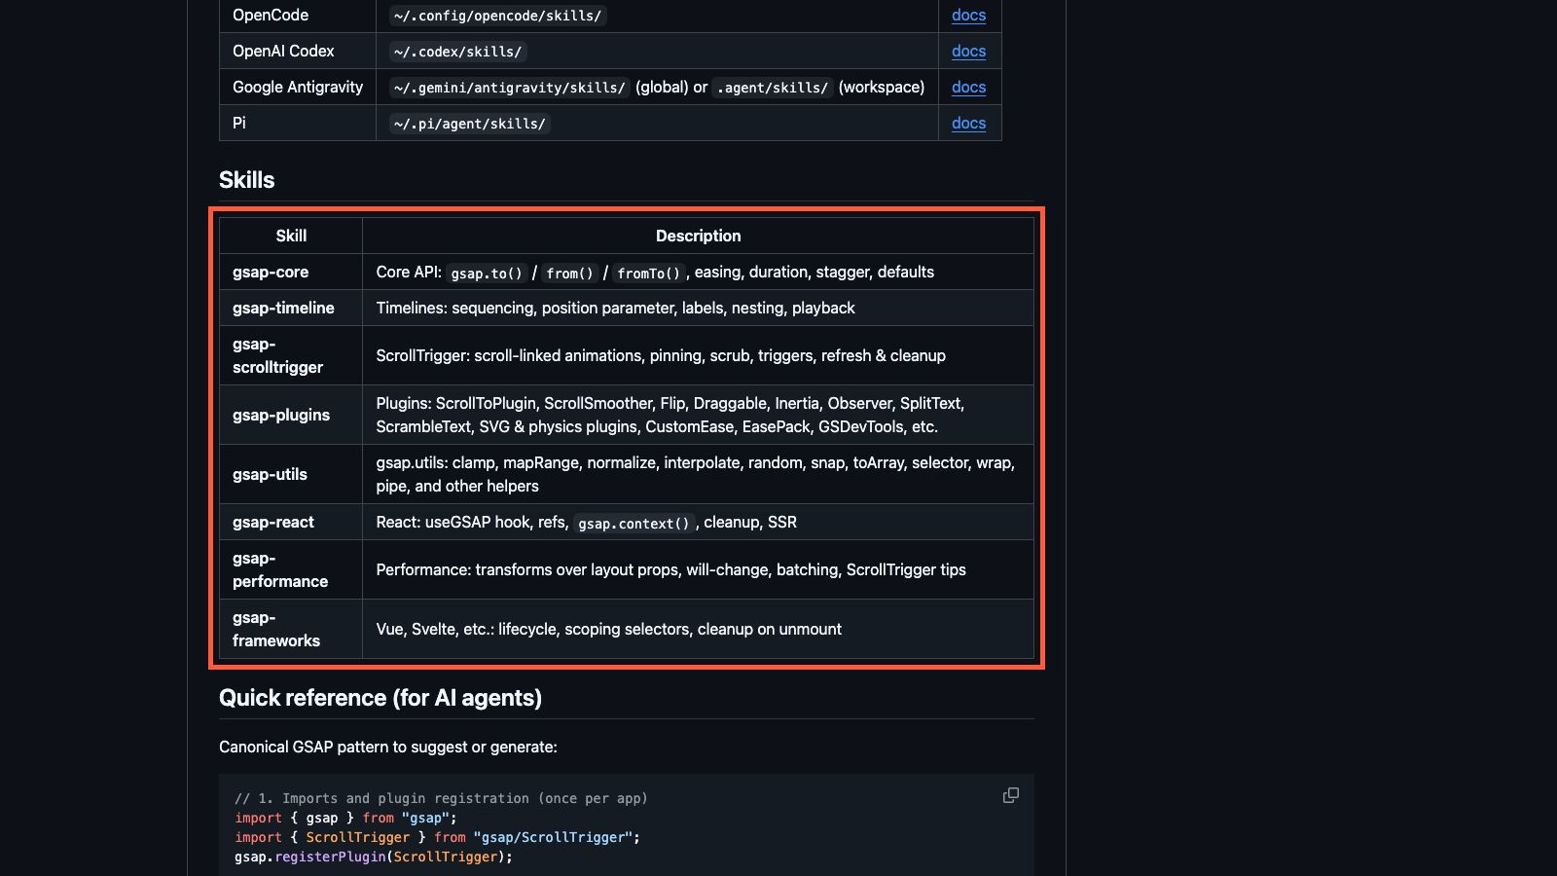Click the gsap.context() code snippet
The height and width of the screenshot is (876, 1557).
coord(634,523)
